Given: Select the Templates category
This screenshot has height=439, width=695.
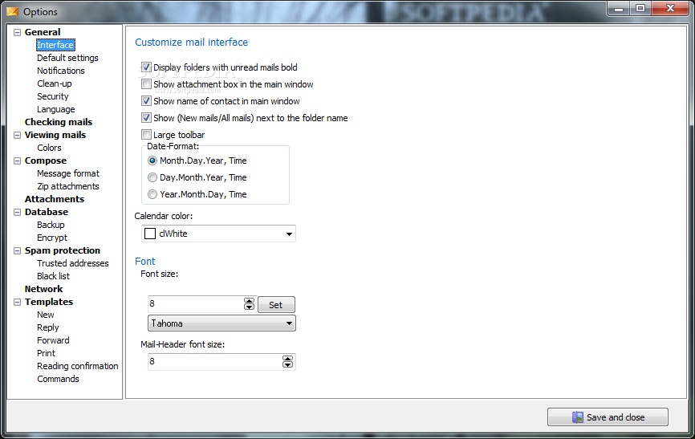Looking at the screenshot, I should [49, 302].
